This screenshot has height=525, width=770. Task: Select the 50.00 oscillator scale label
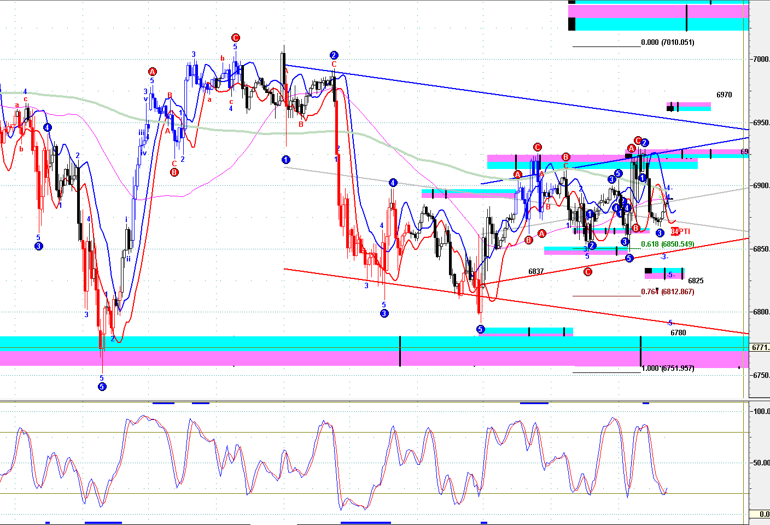[x=761, y=463]
